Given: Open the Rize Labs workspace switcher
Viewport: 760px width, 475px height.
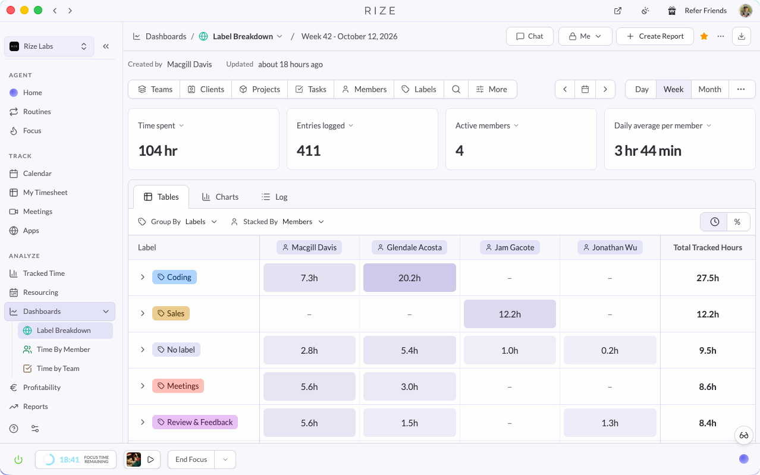Looking at the screenshot, I should pos(49,46).
